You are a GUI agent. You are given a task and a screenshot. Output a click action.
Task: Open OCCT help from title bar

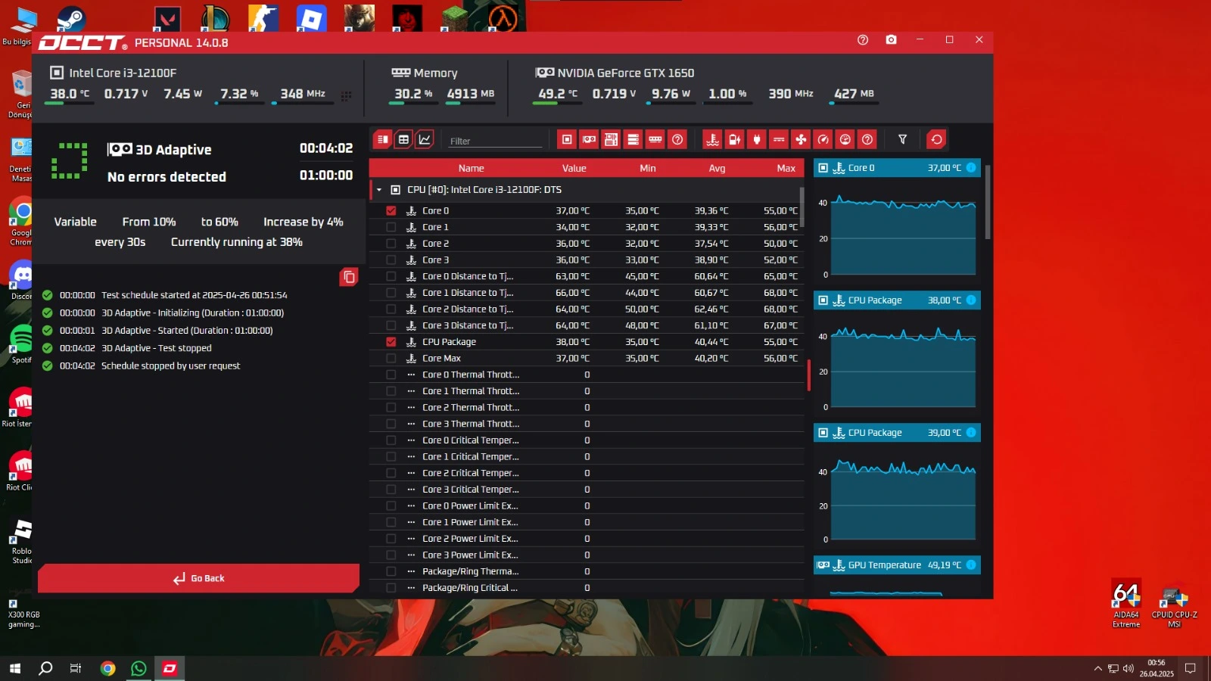(x=863, y=40)
